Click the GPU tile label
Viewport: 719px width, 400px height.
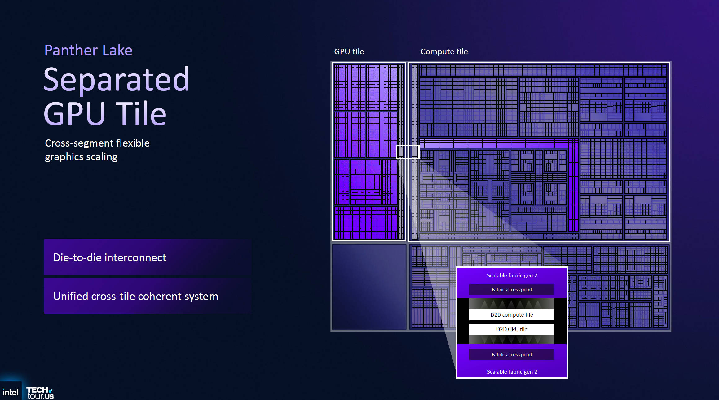pos(349,51)
